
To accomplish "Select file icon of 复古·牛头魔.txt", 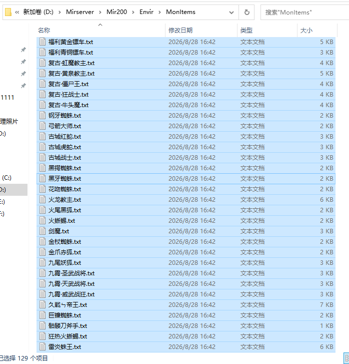I will 42,105.
